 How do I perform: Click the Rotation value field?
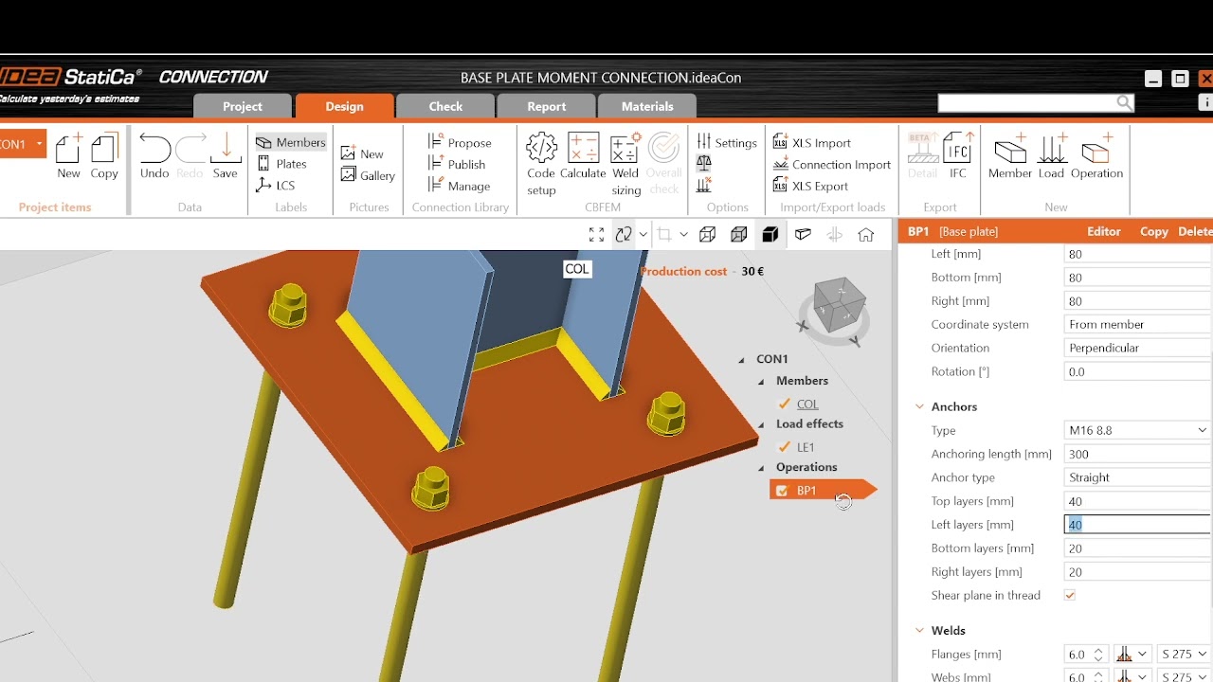pos(1137,371)
